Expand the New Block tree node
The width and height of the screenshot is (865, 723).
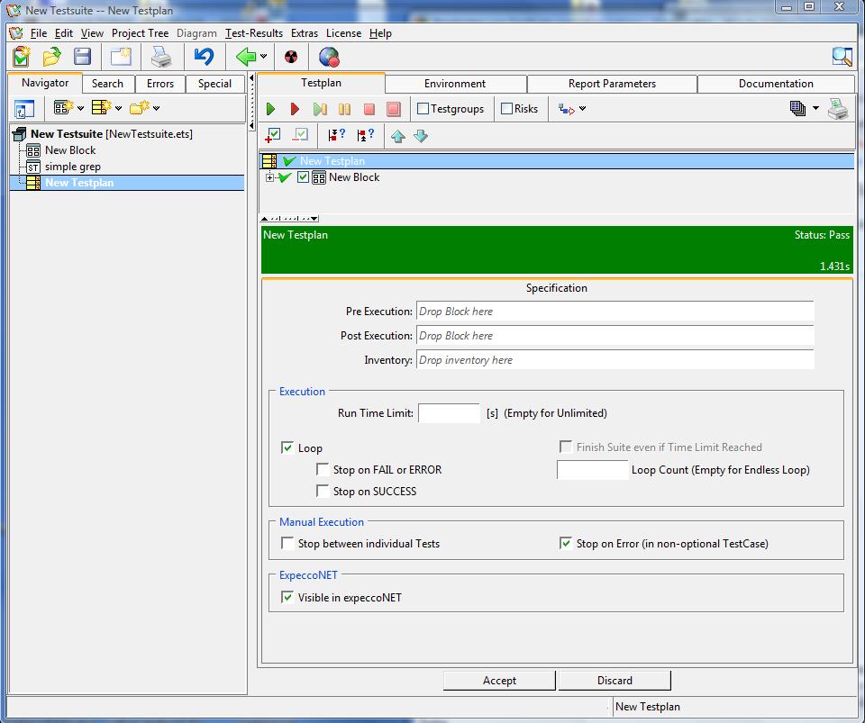pyautogui.click(x=269, y=177)
